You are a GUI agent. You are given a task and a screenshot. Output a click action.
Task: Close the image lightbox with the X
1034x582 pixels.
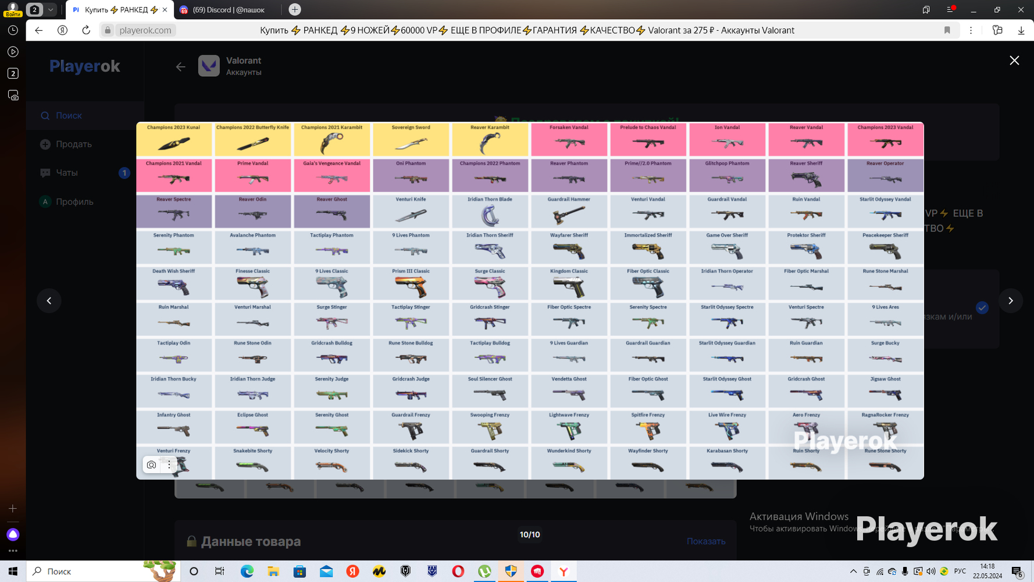coord(1014,61)
